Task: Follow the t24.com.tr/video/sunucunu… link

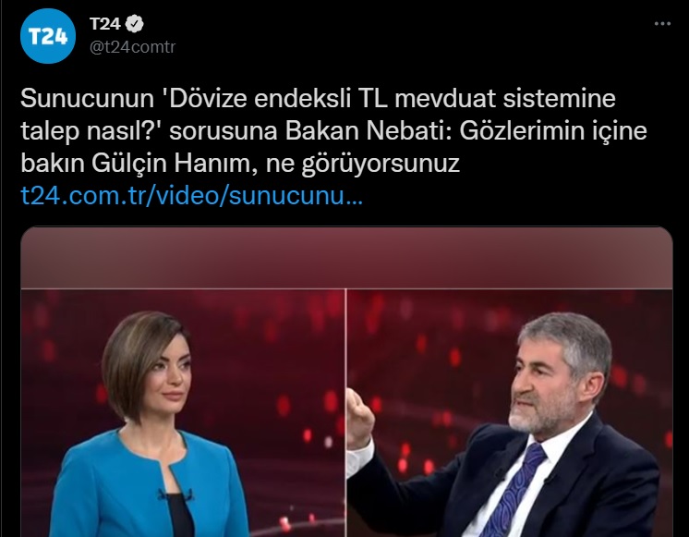Action: click(191, 195)
